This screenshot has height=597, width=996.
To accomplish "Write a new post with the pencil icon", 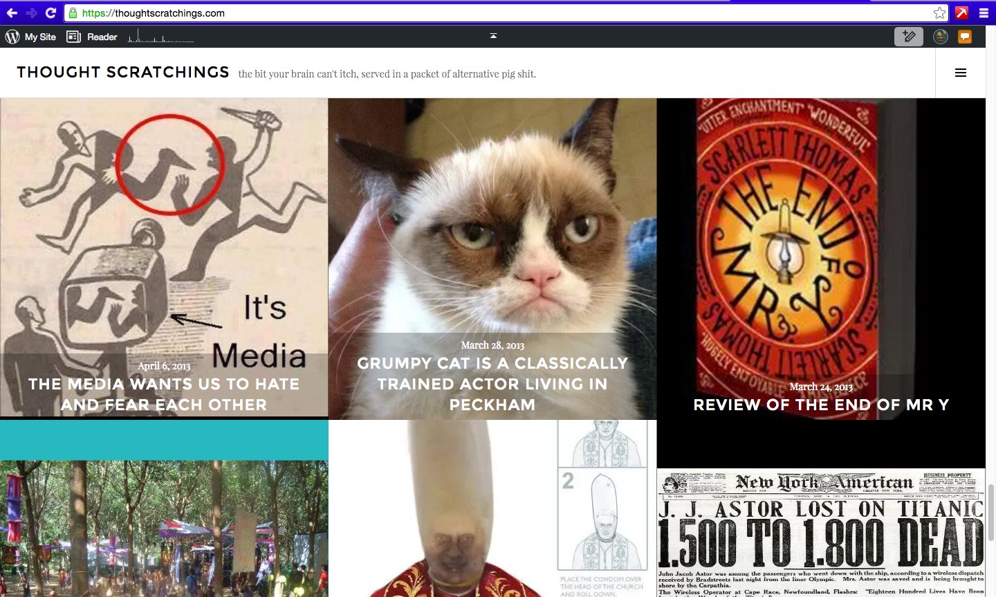I will pos(909,37).
